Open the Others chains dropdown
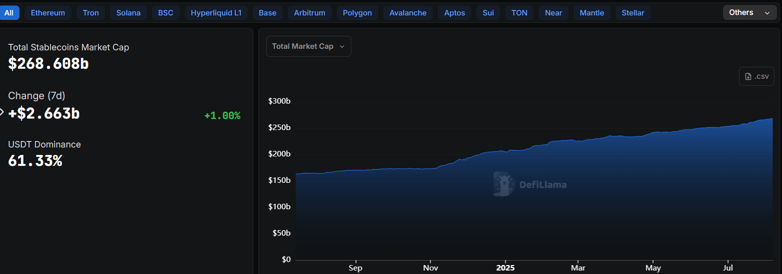Viewport: 782px width, 274px height. click(749, 12)
